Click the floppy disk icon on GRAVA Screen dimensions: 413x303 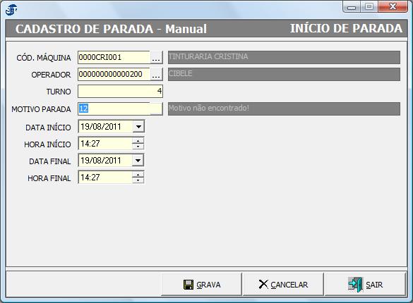(188, 285)
